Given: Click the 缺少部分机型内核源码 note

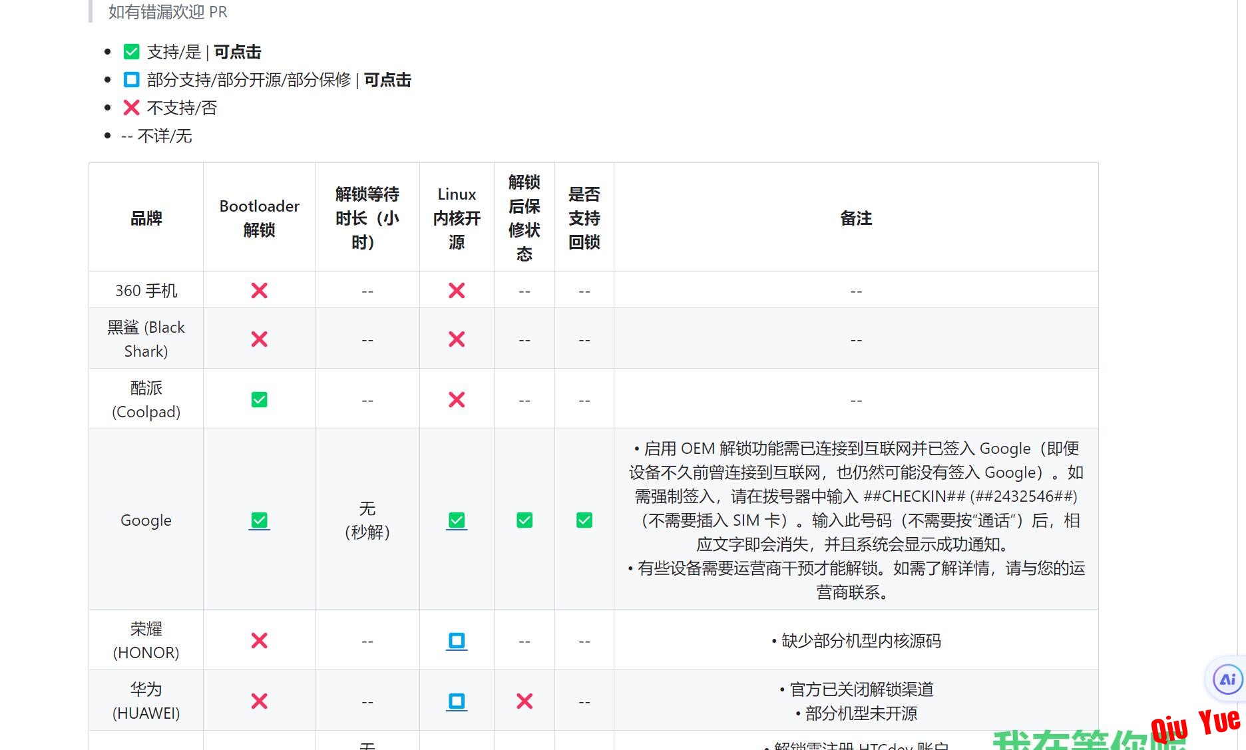Looking at the screenshot, I should tap(856, 641).
